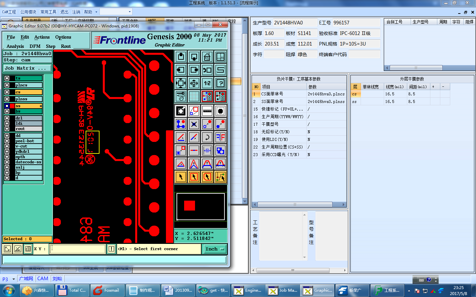This screenshot has height=297, width=476.
Task: Click the question mark help icon
Action: click(x=220, y=83)
